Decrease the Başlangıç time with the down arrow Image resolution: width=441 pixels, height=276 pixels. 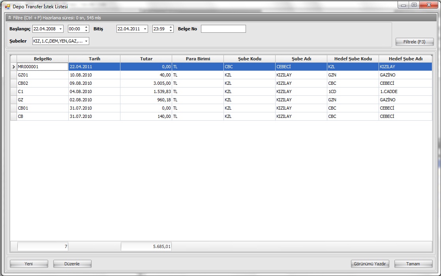coord(86,30)
